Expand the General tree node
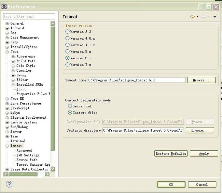 point(7,24)
